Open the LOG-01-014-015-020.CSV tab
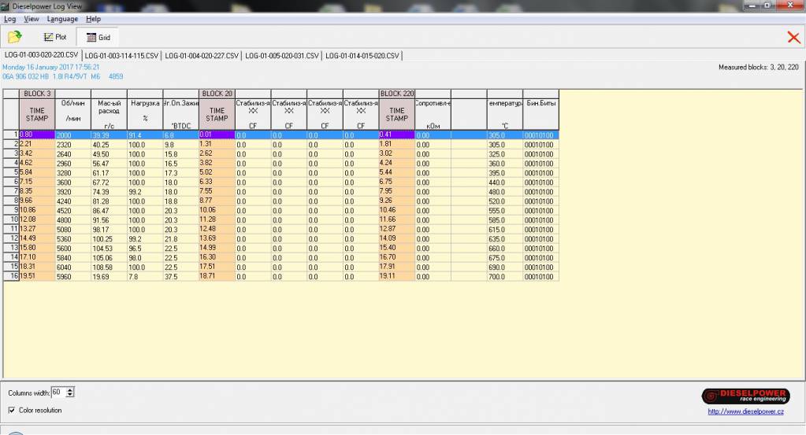 click(362, 56)
